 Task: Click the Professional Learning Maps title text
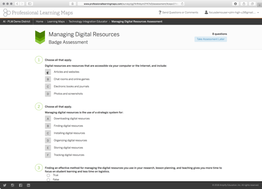[42, 13]
